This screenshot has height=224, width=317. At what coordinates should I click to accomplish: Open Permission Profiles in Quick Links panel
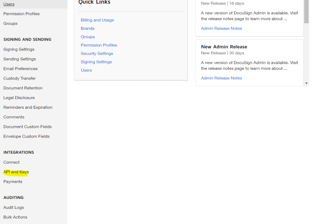(x=99, y=45)
